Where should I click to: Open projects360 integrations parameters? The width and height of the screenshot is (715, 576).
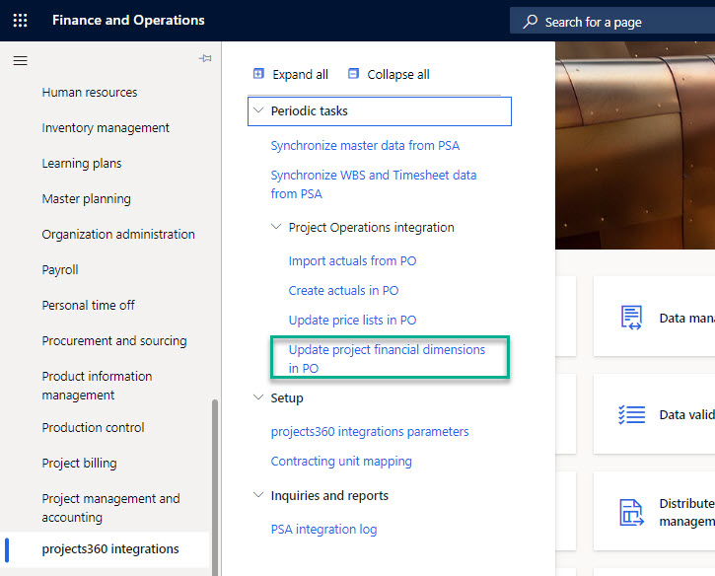coord(370,431)
